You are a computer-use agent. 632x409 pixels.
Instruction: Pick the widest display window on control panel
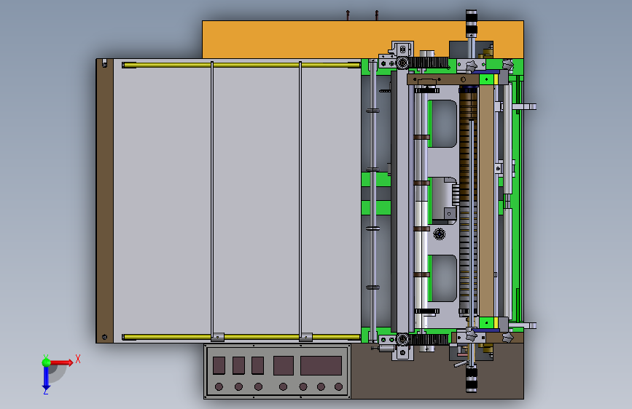321,365
